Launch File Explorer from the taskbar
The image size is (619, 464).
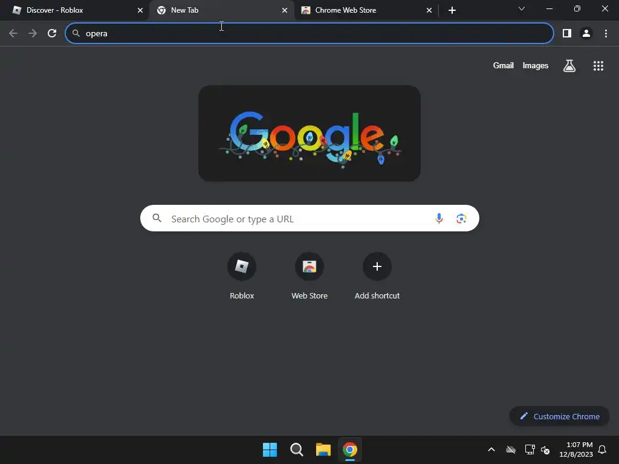323,449
